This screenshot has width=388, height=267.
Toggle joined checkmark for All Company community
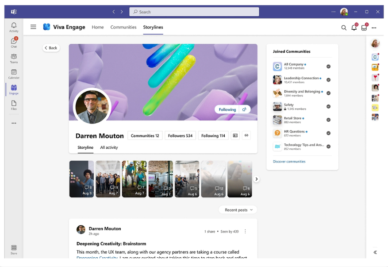click(328, 66)
